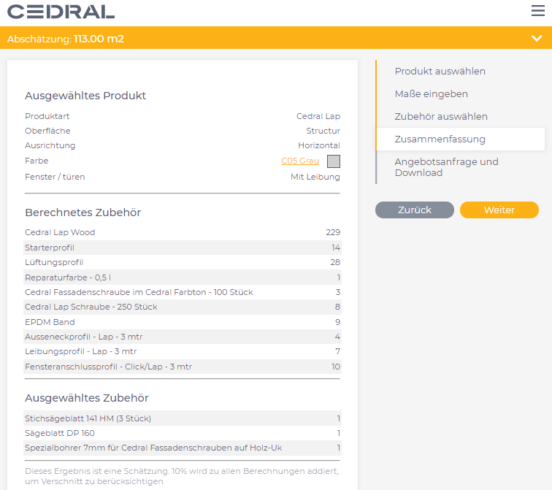
Task: Click the Cedral logo
Action: click(61, 12)
